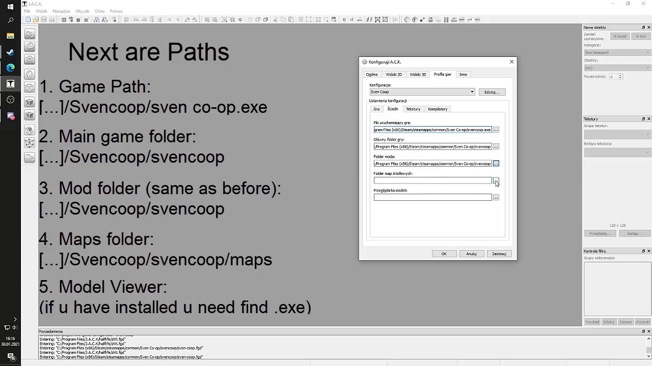The height and width of the screenshot is (366, 652).
Task: Browse for Folder moda
Action: point(496,164)
